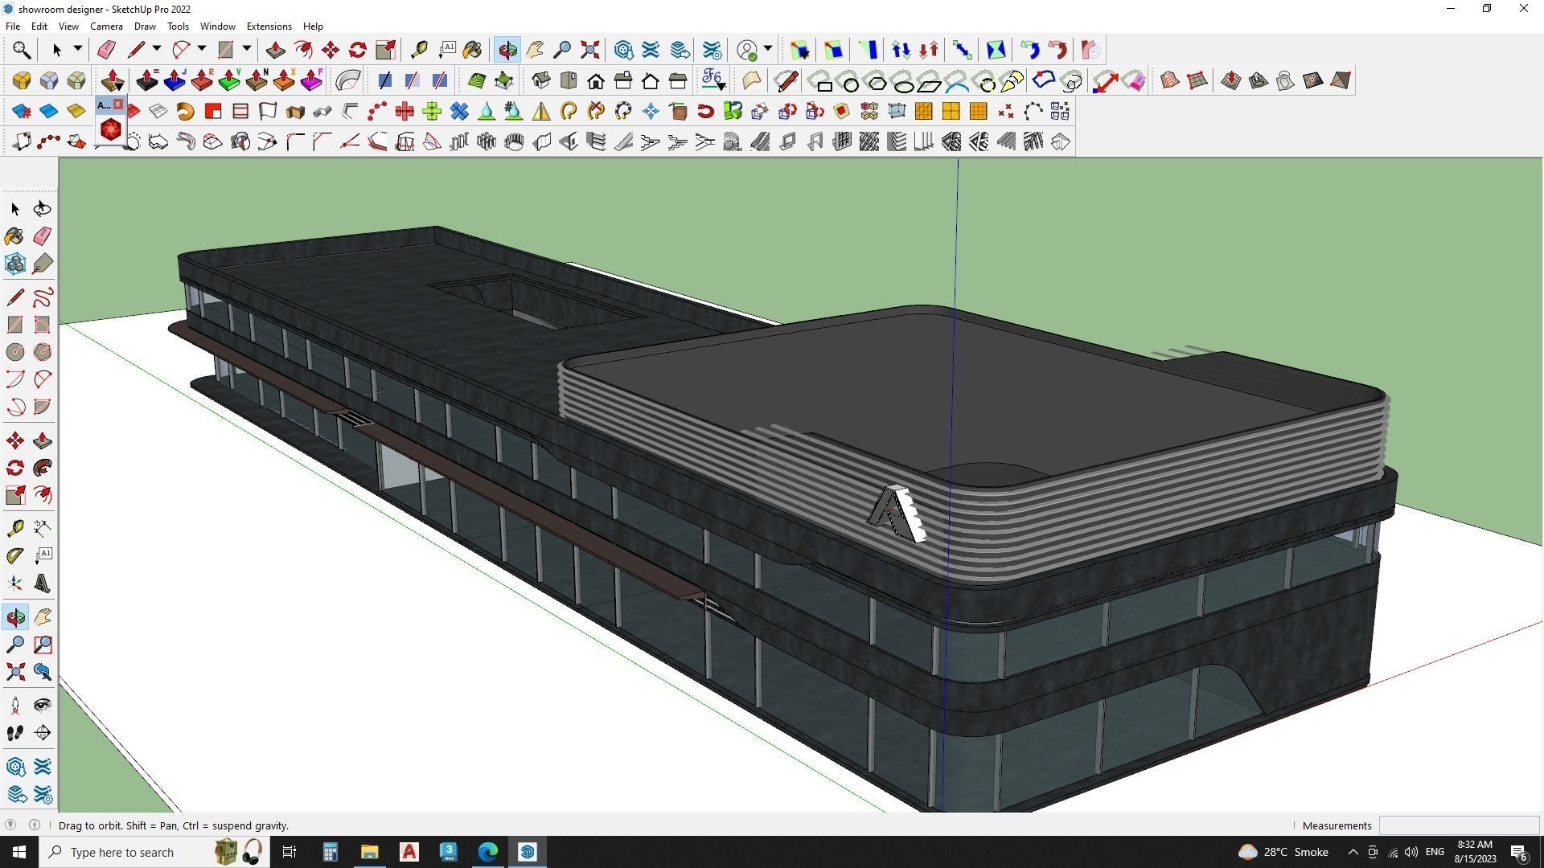Viewport: 1544px width, 868px height.
Task: Choose the Freehand tool in left palette
Action: [x=42, y=297]
